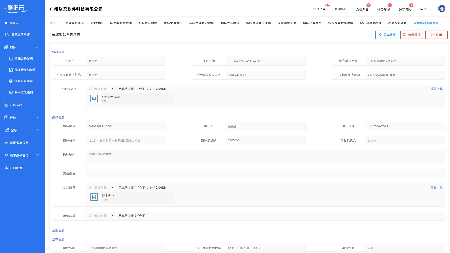Open the 中文 language dropdown
Screen dimensions: 450x253
426,9
